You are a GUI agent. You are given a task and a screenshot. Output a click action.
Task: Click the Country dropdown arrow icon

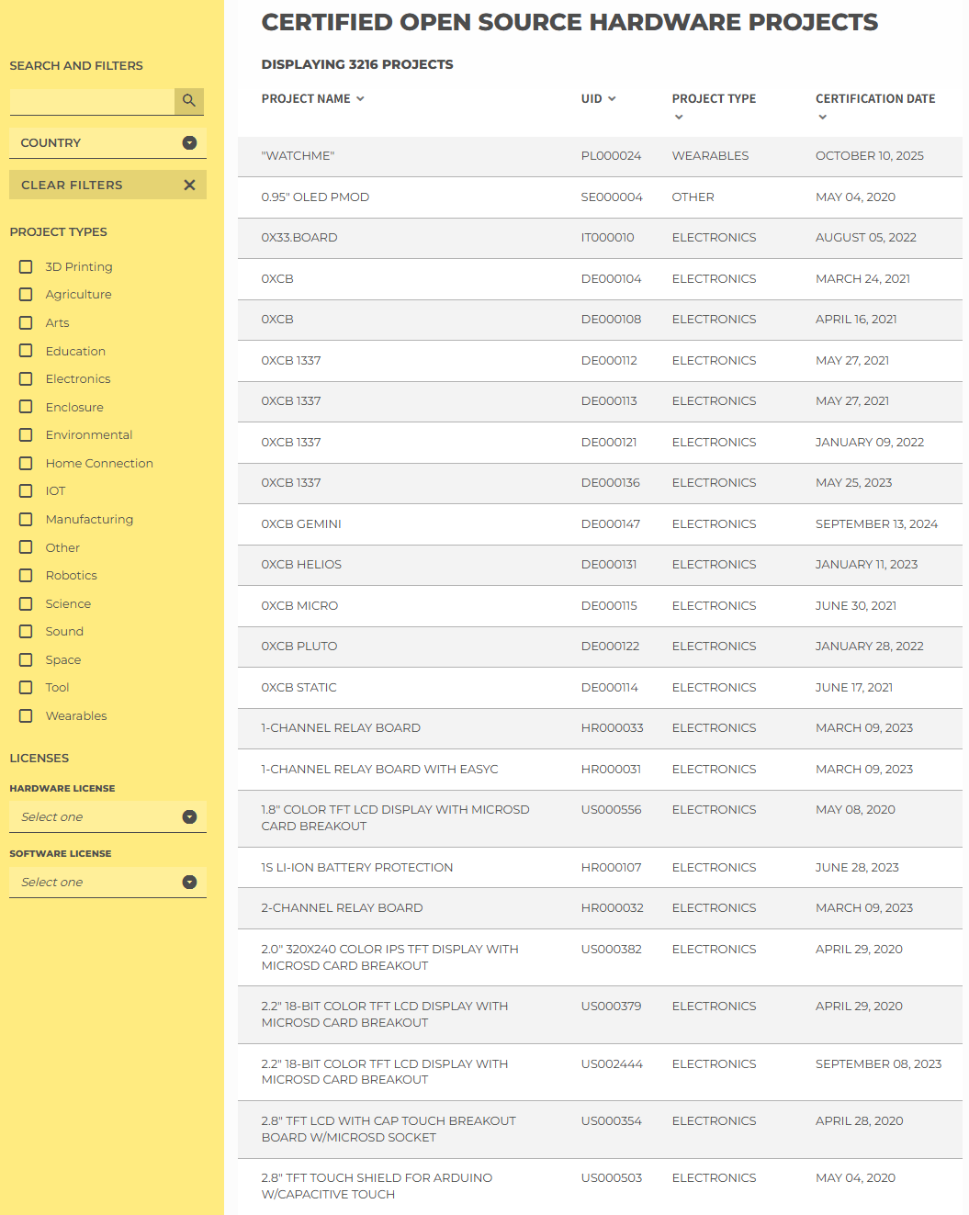click(189, 143)
